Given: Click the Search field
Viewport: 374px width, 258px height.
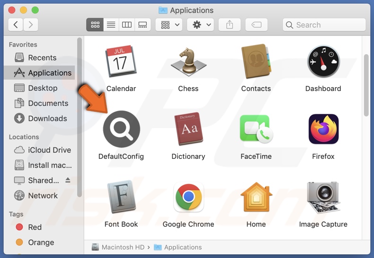Looking at the screenshot, I should point(324,25).
